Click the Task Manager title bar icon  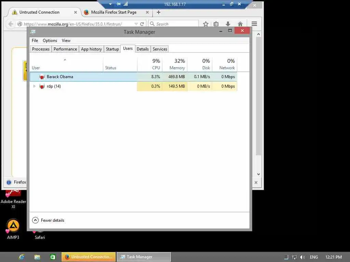(x=33, y=32)
